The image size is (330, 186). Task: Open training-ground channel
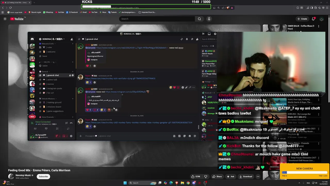(x=56, y=102)
